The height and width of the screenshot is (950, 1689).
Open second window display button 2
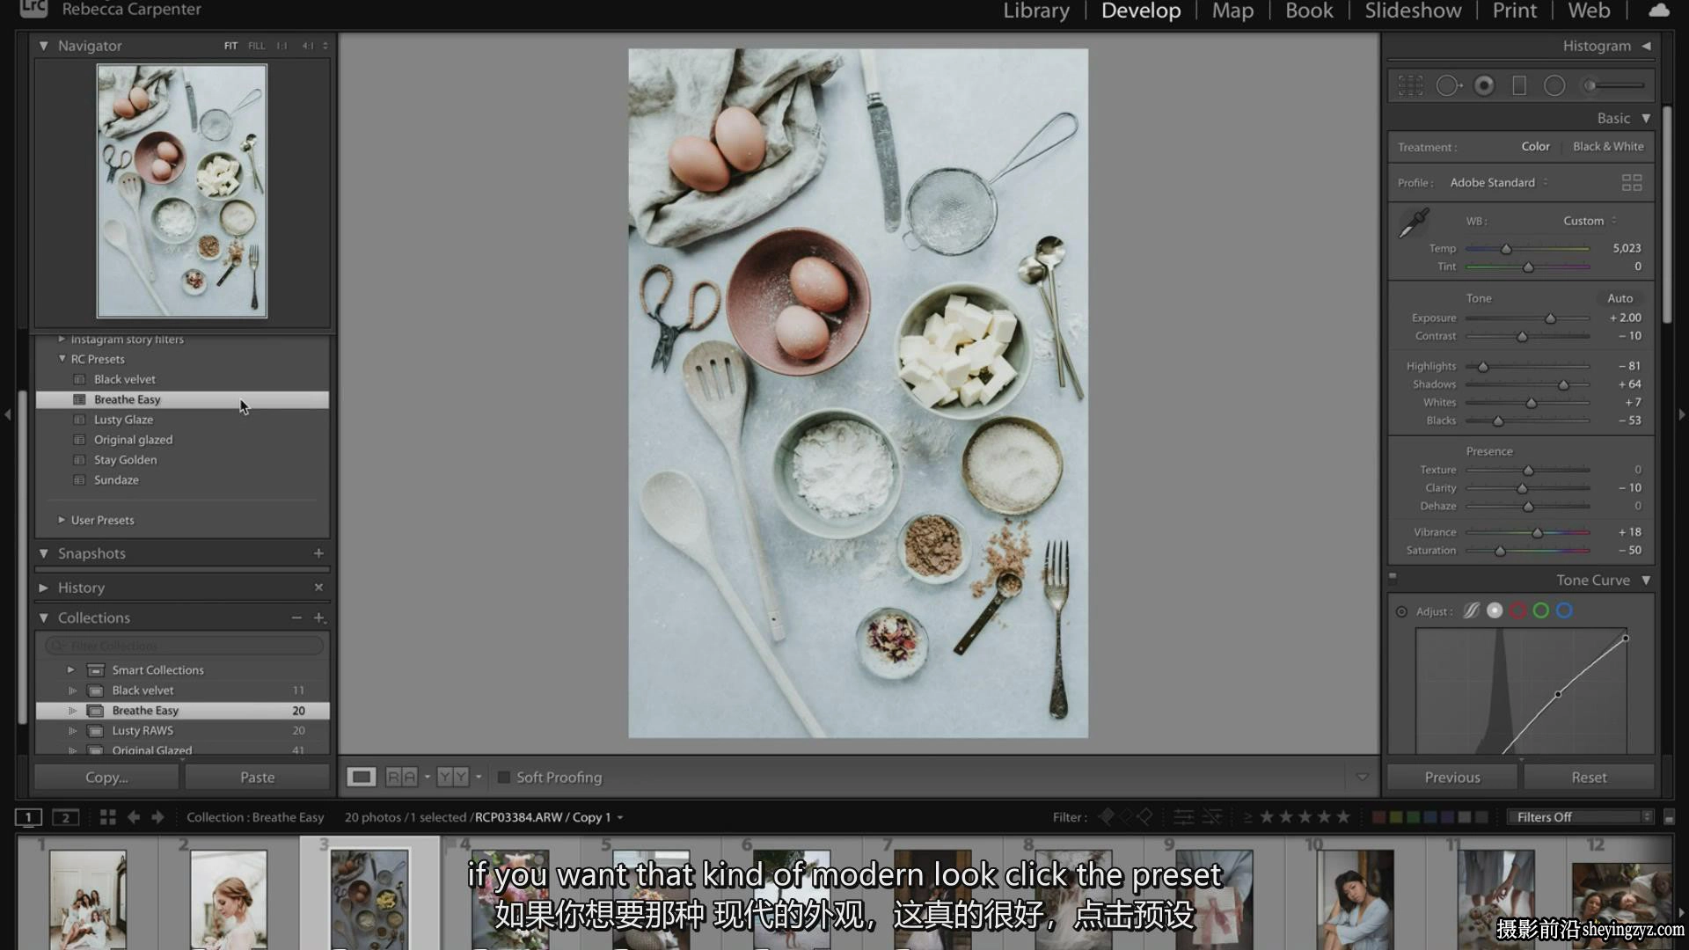65,817
